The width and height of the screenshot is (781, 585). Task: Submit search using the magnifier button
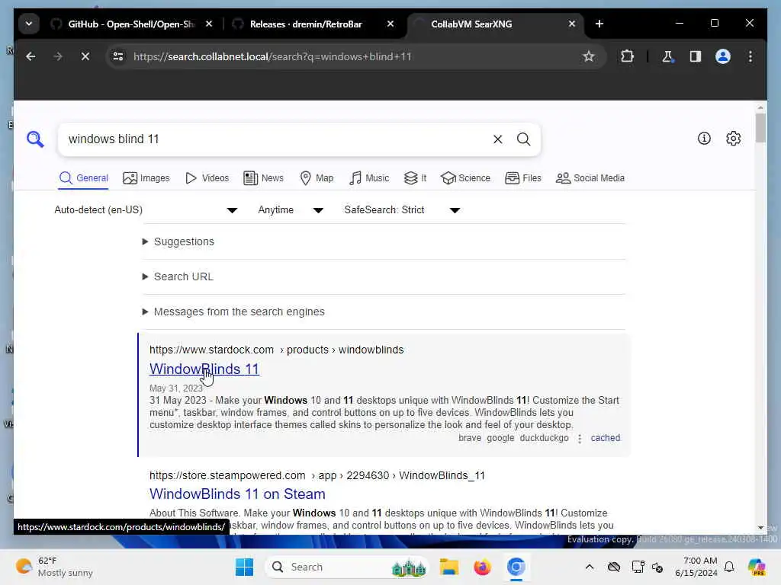(523, 139)
